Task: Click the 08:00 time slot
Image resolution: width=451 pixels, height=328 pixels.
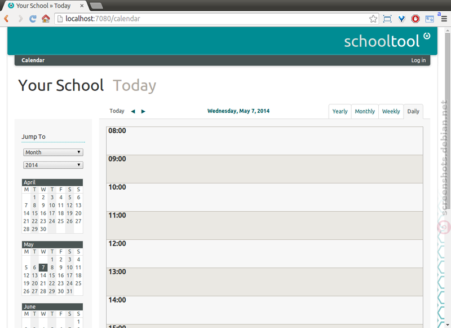Action: point(264,141)
